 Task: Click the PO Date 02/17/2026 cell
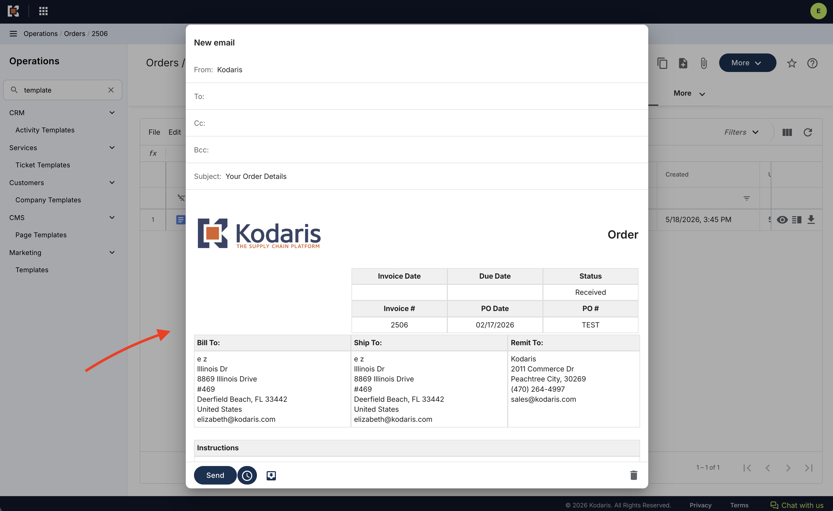(495, 325)
